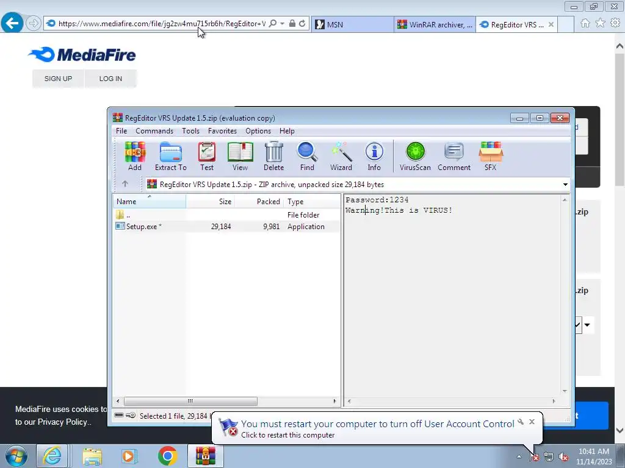Launch Google Chrome from taskbar
This screenshot has height=468, width=625.
(x=167, y=456)
